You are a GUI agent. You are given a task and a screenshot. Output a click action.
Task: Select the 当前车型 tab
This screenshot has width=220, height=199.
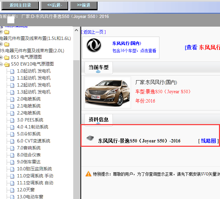[99, 68]
